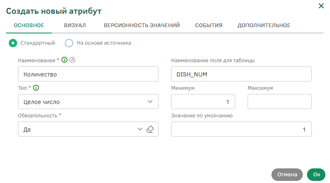Open the Версионность значений tab
The width and height of the screenshot is (330, 183).
(x=142, y=25)
